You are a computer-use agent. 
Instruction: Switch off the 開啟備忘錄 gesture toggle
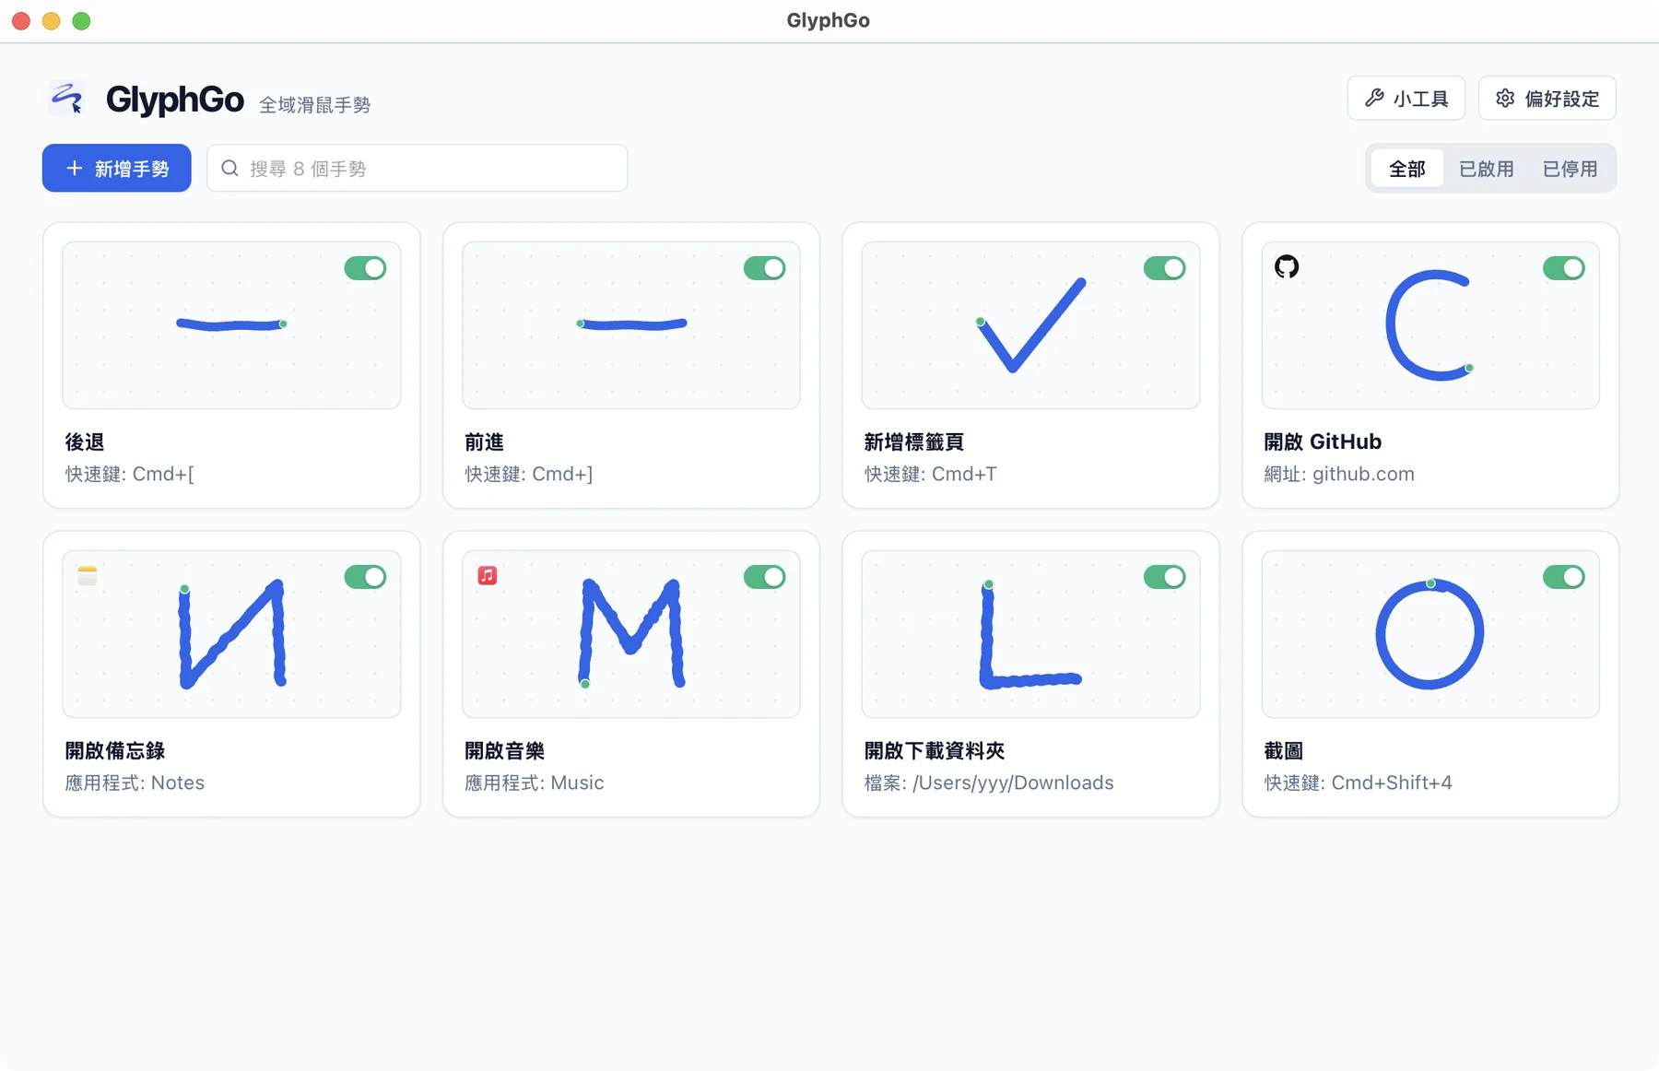[365, 577]
